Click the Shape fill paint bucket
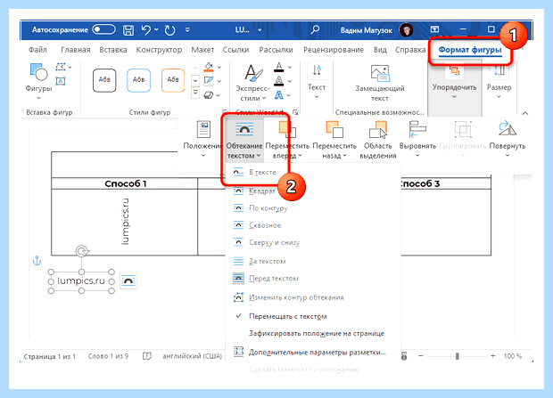This screenshot has width=553, height=398. point(209,68)
